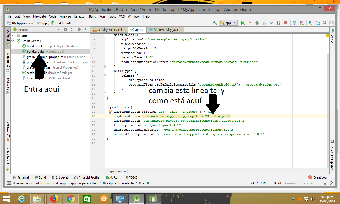Screen dimensions: 340x204
Task: Open Firefox from Windows taskbar
Action: [54, 199]
